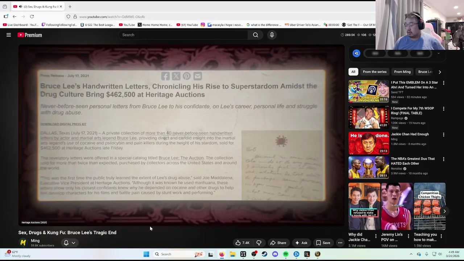Show hidden system tray icons

411,254
